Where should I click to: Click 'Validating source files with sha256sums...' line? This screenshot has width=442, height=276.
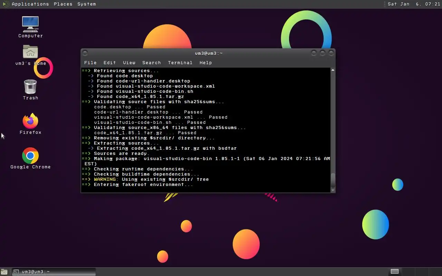[153, 102]
